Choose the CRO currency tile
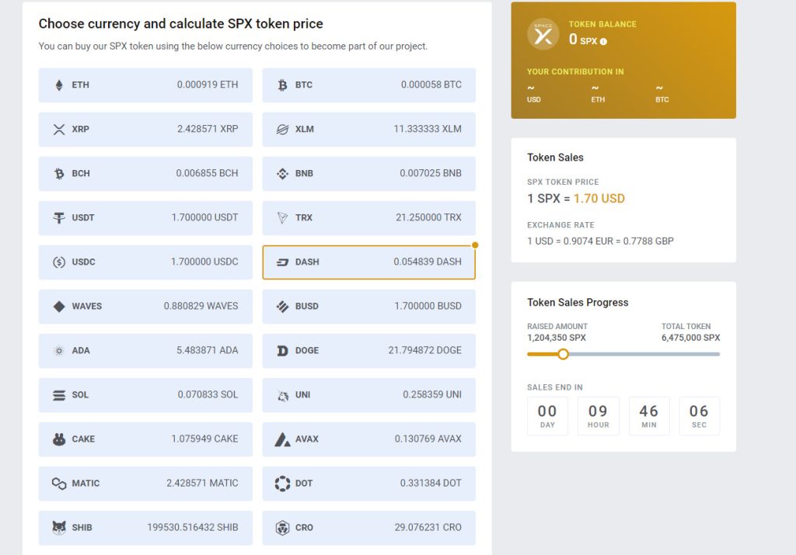This screenshot has width=796, height=555. coord(368,527)
